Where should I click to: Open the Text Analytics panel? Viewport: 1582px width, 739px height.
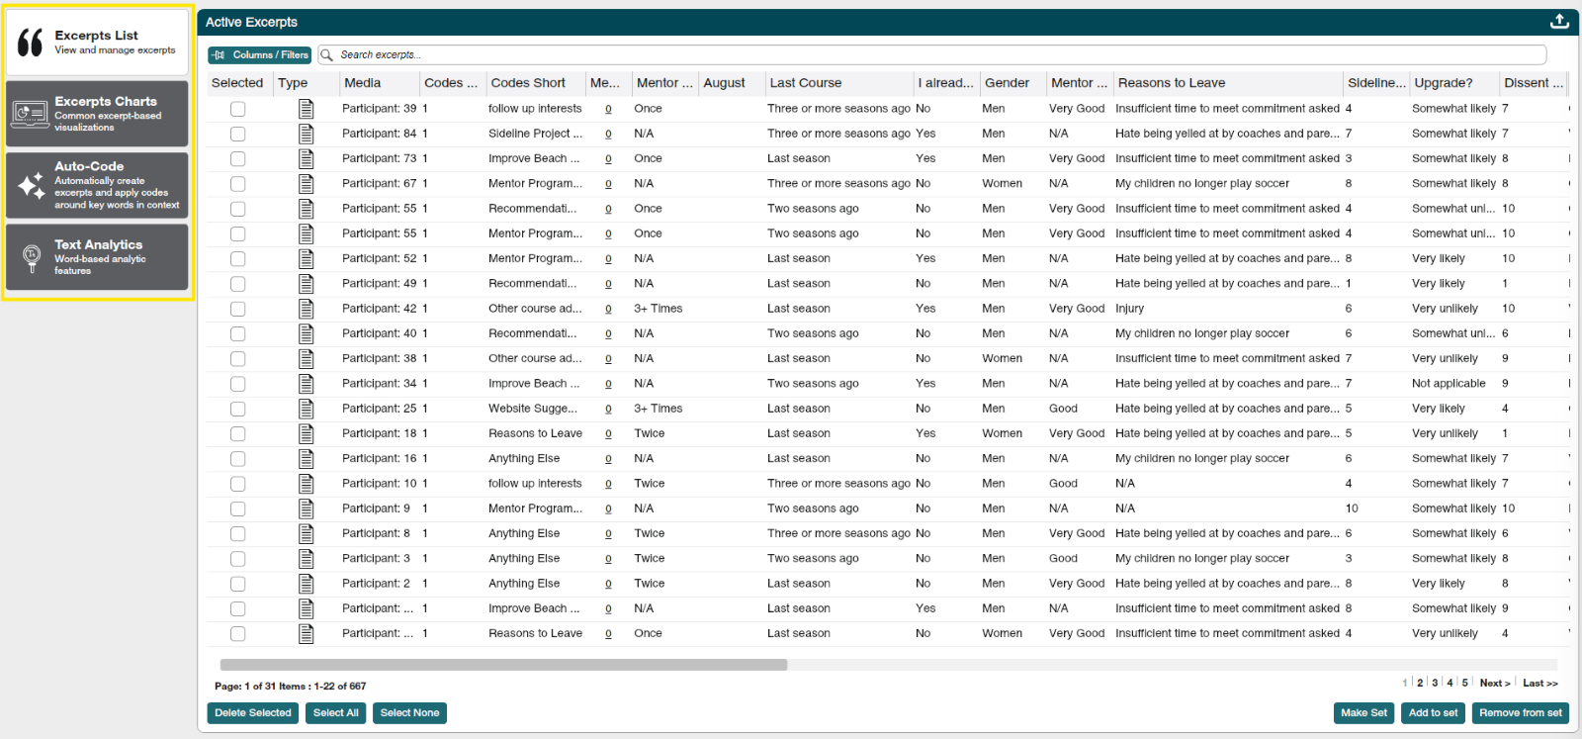[97, 256]
